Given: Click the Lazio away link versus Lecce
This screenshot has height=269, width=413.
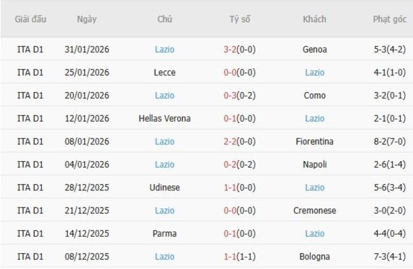Looking at the screenshot, I should coord(315,72).
